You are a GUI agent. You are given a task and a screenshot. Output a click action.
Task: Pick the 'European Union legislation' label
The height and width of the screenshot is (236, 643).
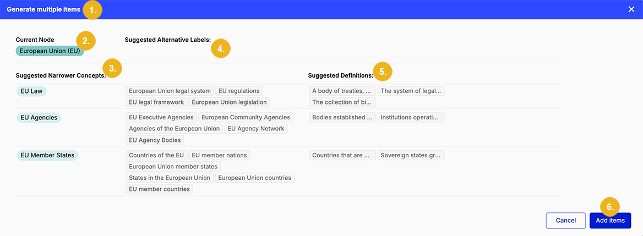click(229, 102)
